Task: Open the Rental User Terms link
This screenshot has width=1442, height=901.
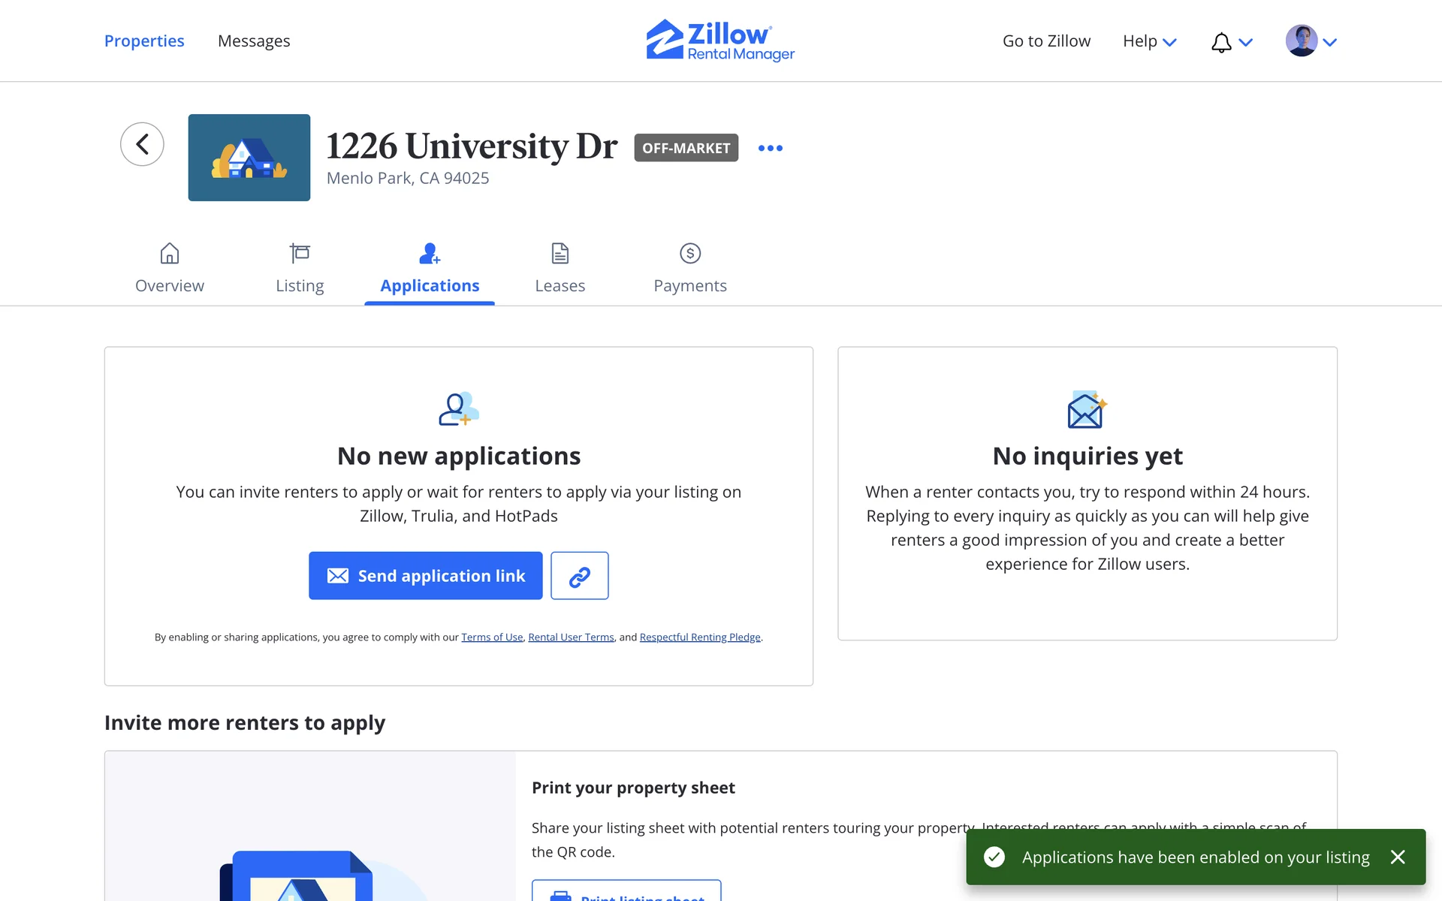Action: (571, 637)
